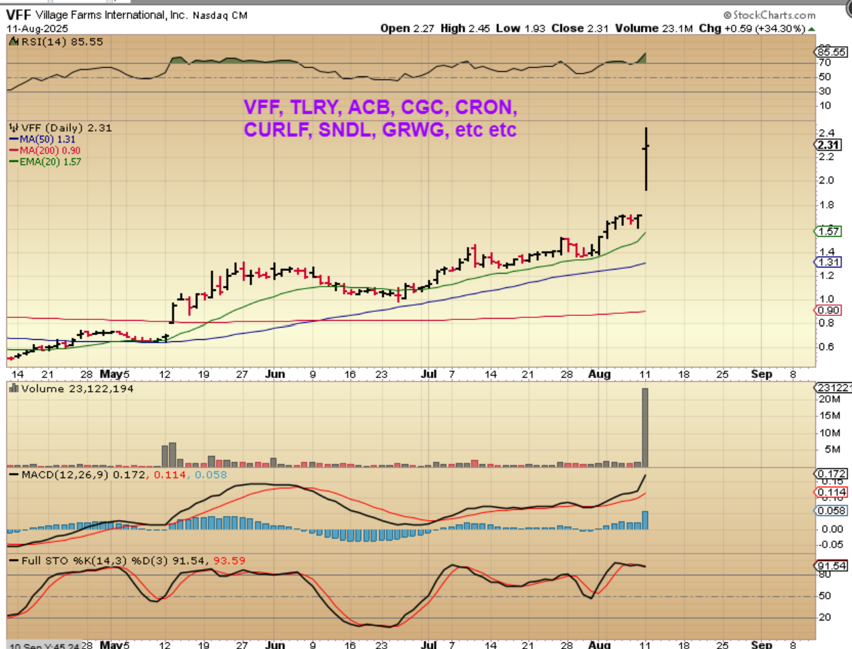Image resolution: width=852 pixels, height=649 pixels.
Task: Click the volume bars icon beside Volume label
Action: pyautogui.click(x=14, y=389)
